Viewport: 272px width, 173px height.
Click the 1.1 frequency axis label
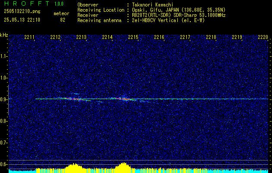point(4,56)
